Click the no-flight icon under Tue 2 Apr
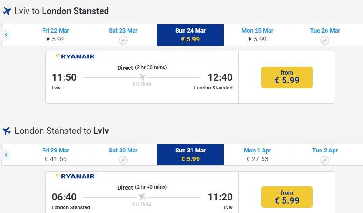 (x=325, y=160)
